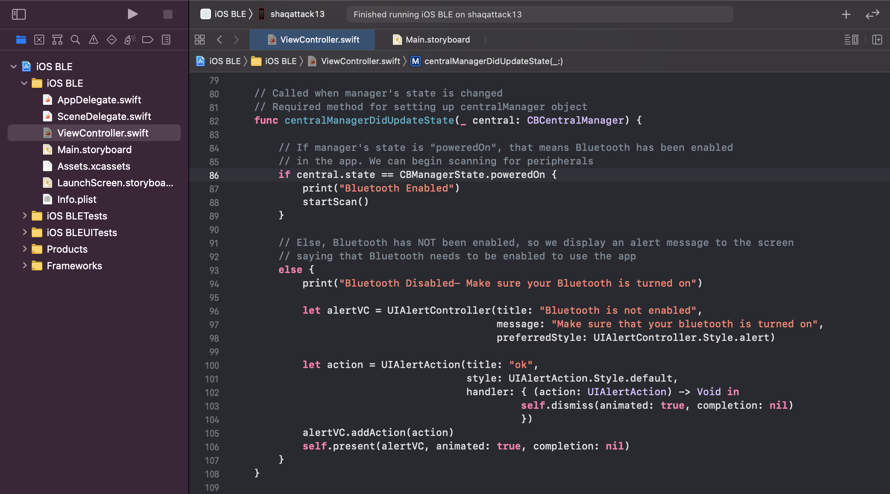Open the Test navigator diamond icon
The height and width of the screenshot is (494, 890).
pyautogui.click(x=112, y=40)
